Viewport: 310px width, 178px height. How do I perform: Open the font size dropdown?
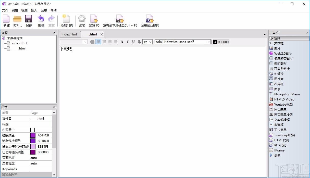pos(147,42)
